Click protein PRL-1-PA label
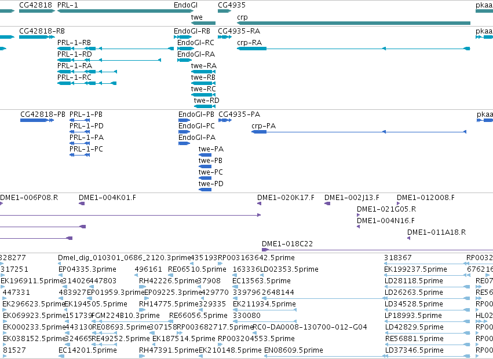 [86, 138]
